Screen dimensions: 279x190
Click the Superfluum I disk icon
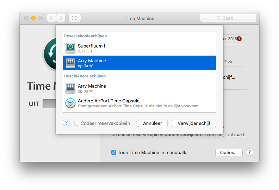(x=70, y=48)
